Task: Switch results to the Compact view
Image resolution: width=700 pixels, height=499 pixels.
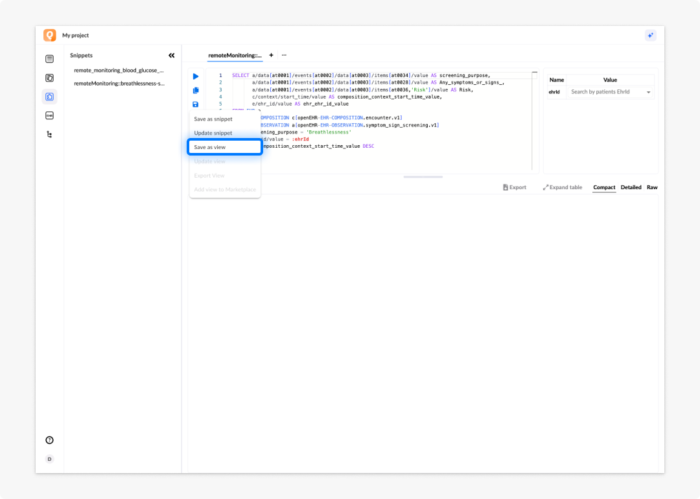Action: (604, 187)
